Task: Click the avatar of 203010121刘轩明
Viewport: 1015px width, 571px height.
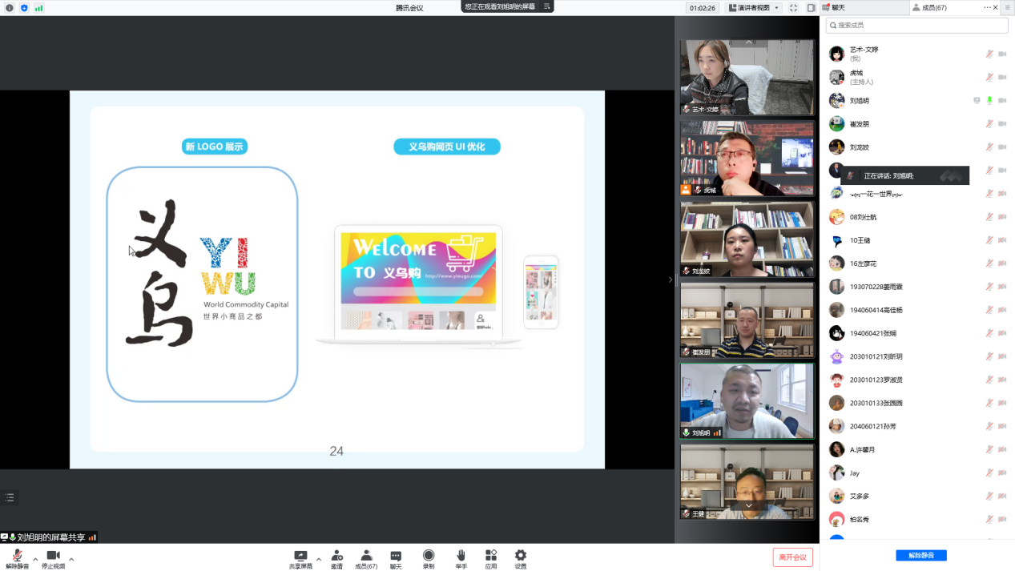Action: [x=836, y=356]
